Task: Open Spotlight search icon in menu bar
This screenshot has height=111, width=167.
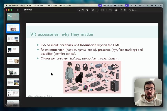Action: point(144,5)
